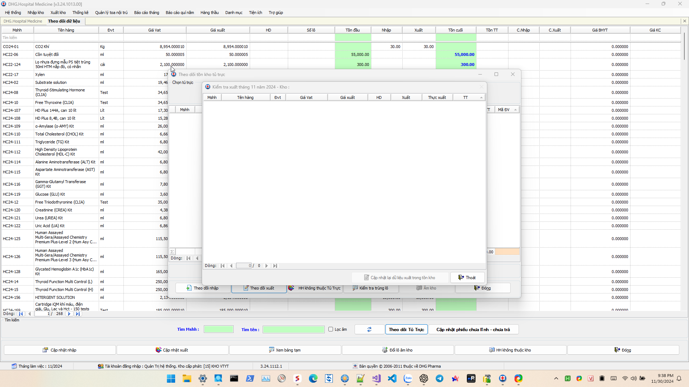The height and width of the screenshot is (387, 689).
Task: Switch to DHG.Hospital Medicine tab
Action: pos(23,21)
